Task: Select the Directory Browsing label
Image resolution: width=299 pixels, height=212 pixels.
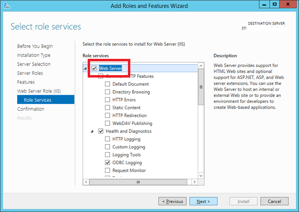Action: (131, 92)
